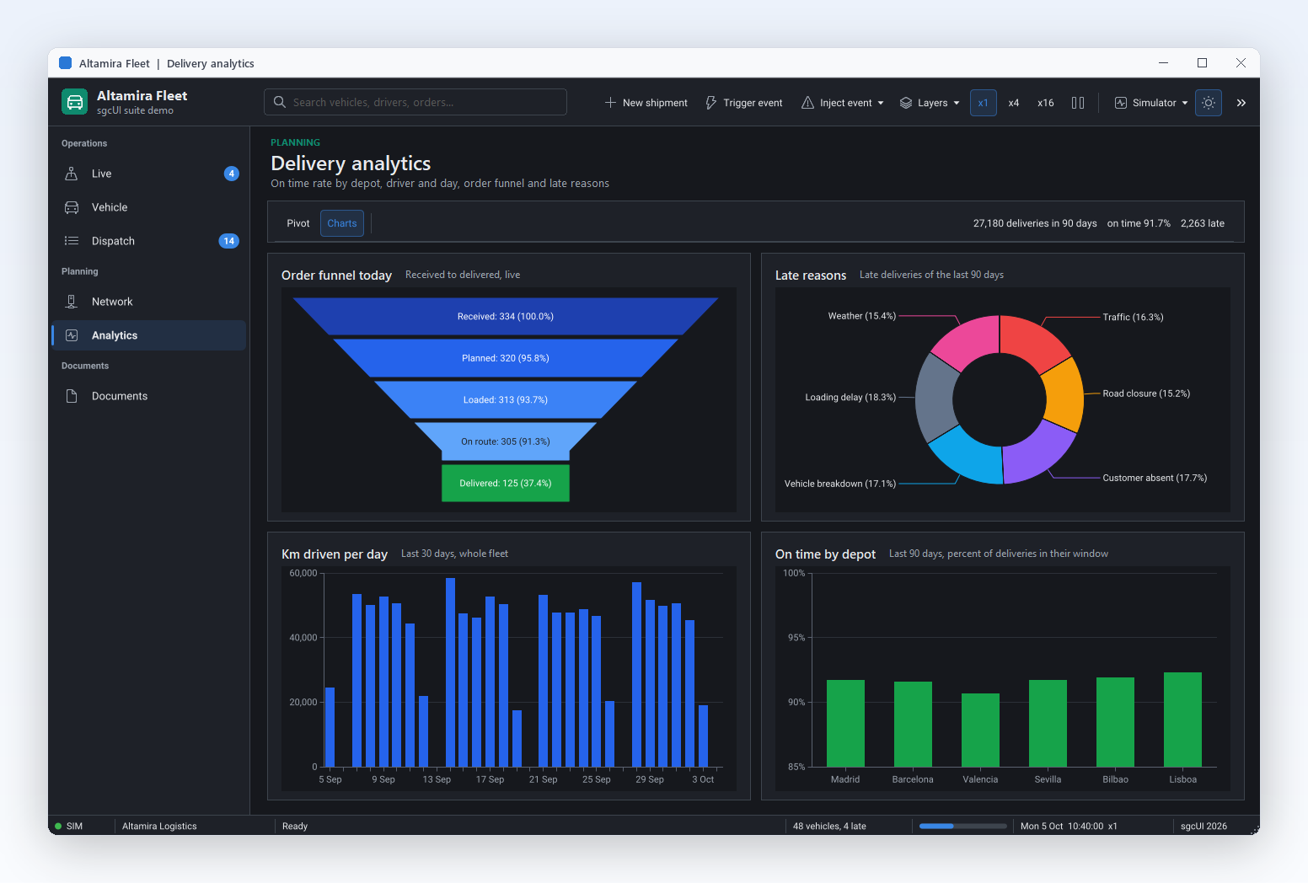
Task: Open the Layers dropdown
Action: 930,103
